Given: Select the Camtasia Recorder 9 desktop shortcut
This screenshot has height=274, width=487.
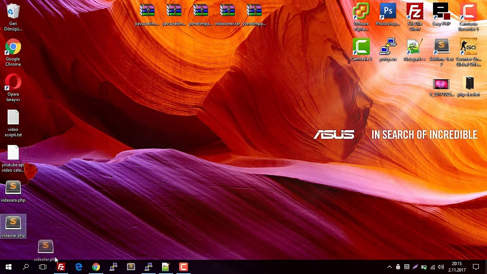Looking at the screenshot, I should coord(468,18).
